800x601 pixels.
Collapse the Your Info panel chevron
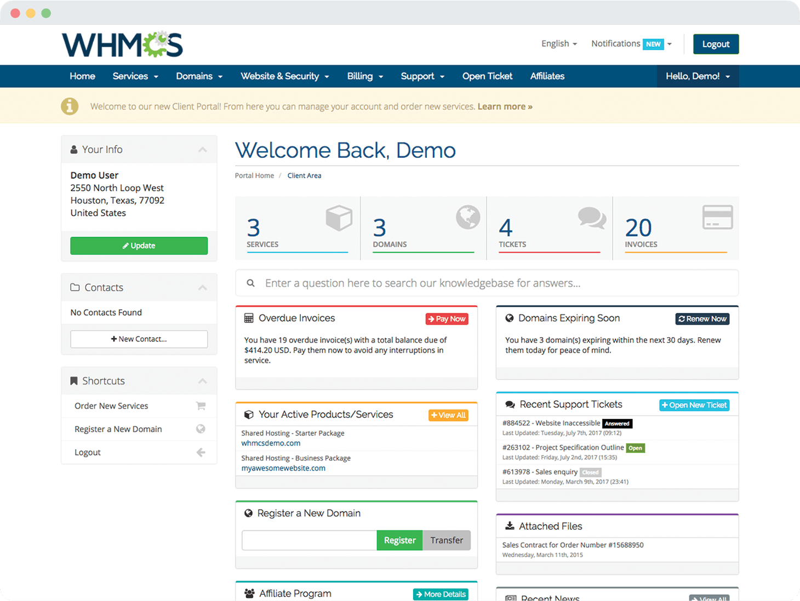click(x=203, y=150)
